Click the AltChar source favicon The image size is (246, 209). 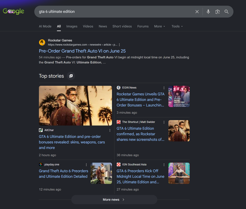[x=41, y=130]
